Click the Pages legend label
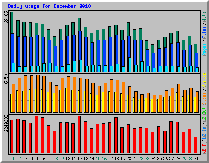The image size is (209, 163). pos(204,50)
